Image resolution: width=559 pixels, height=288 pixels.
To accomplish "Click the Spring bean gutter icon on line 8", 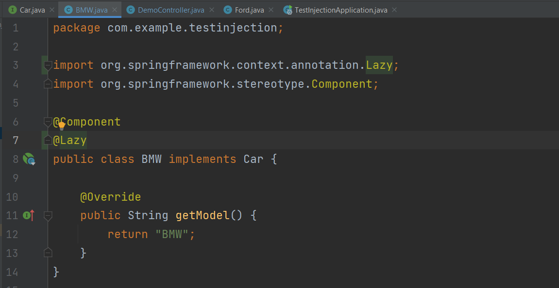I will coord(29,159).
